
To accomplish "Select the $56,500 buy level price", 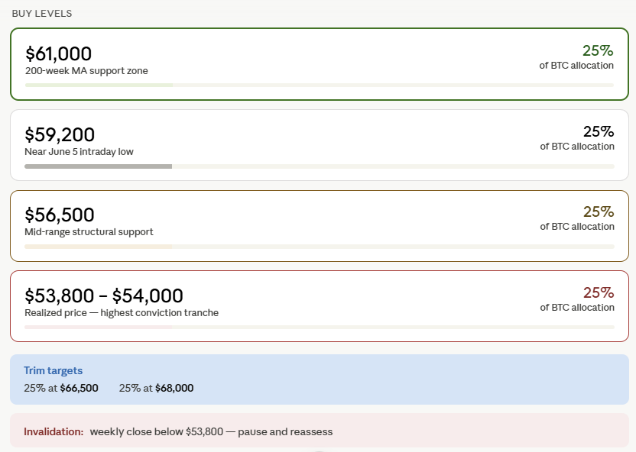I will 60,215.
